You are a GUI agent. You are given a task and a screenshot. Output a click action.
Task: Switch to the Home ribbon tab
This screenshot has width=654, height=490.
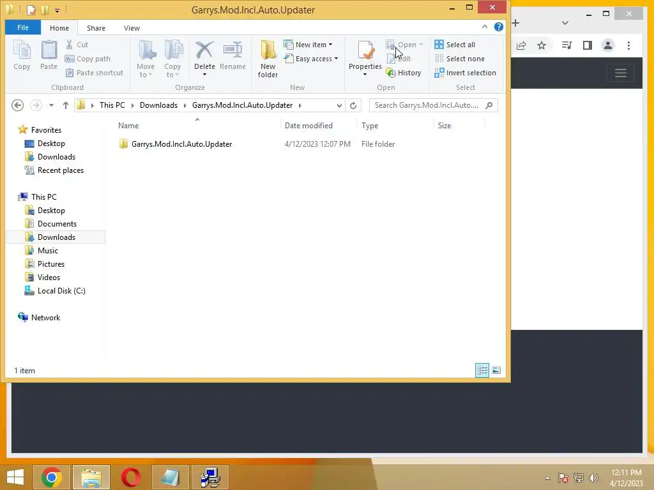[x=59, y=28]
